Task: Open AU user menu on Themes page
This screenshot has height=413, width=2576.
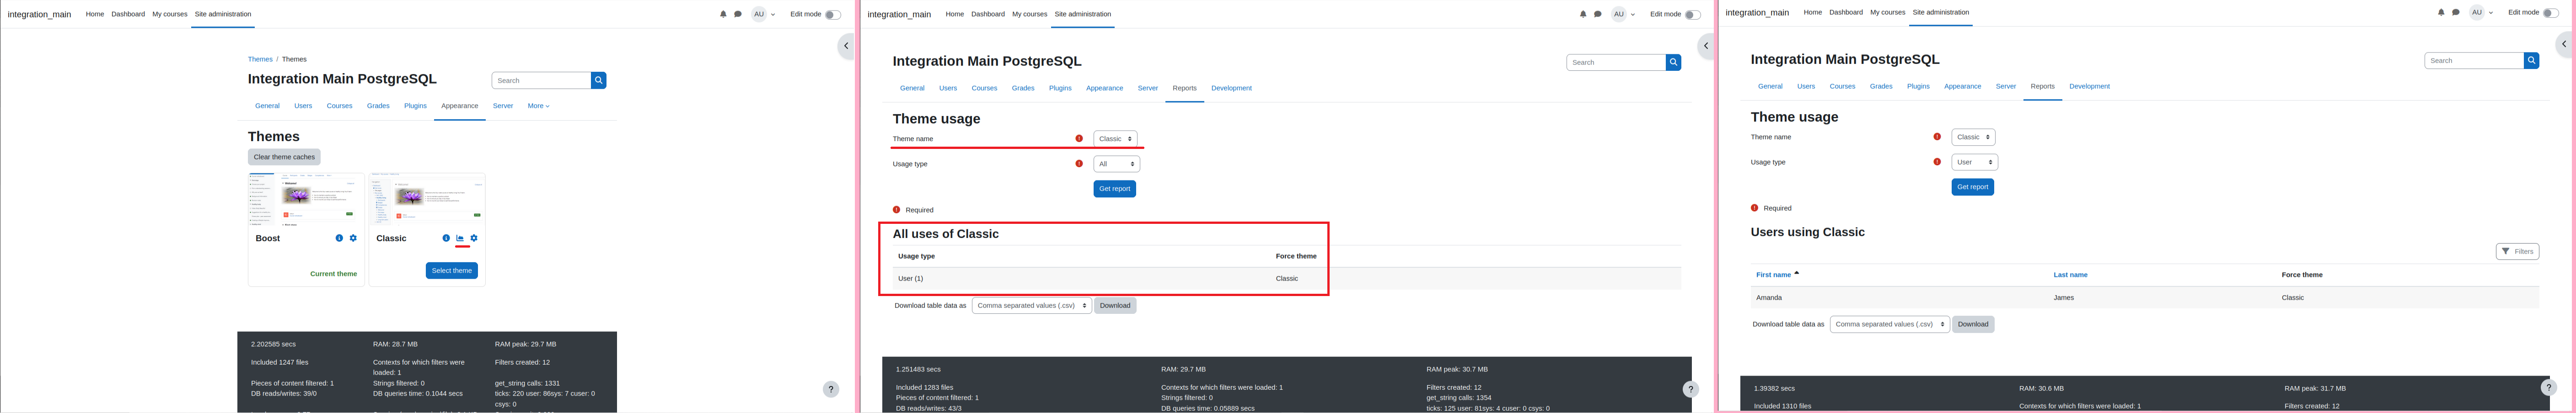Action: [763, 14]
